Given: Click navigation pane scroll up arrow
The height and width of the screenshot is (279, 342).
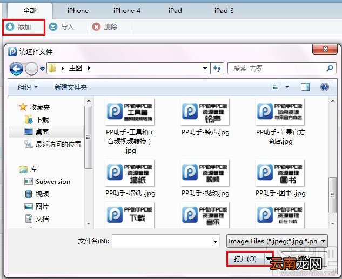Looking at the screenshot, I should click(x=89, y=101).
